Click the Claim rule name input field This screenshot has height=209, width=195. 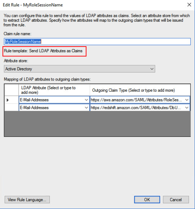pyautogui.click(x=97, y=42)
